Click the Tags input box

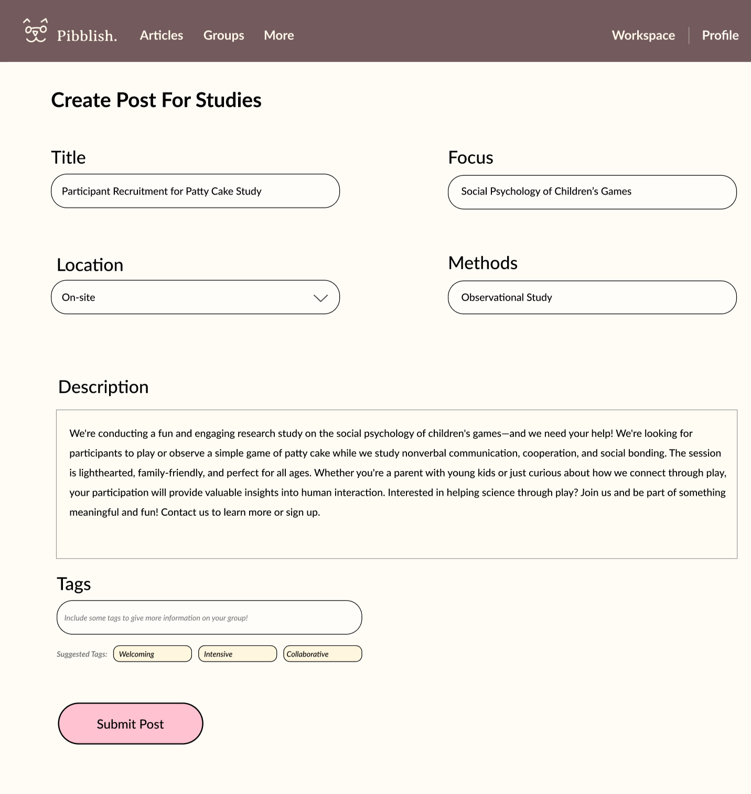pyautogui.click(x=209, y=617)
